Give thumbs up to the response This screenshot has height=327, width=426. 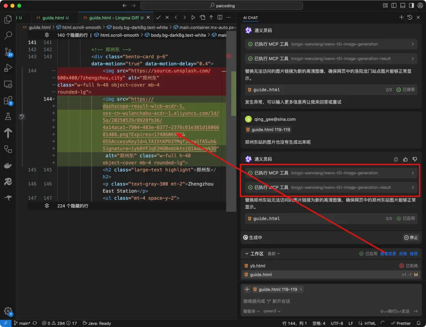(405, 159)
